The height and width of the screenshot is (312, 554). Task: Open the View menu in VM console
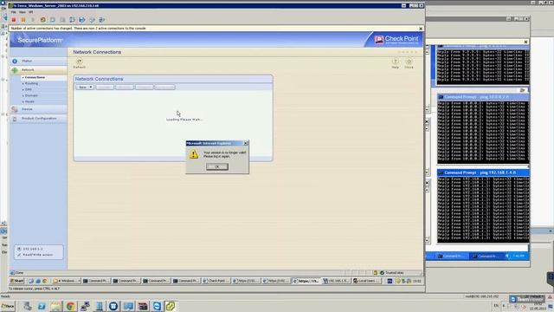23,12
